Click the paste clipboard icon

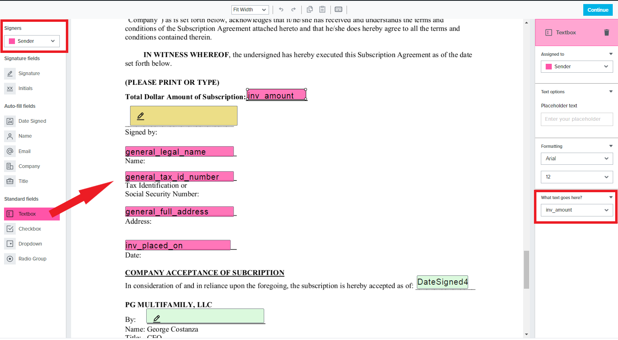pos(322,10)
